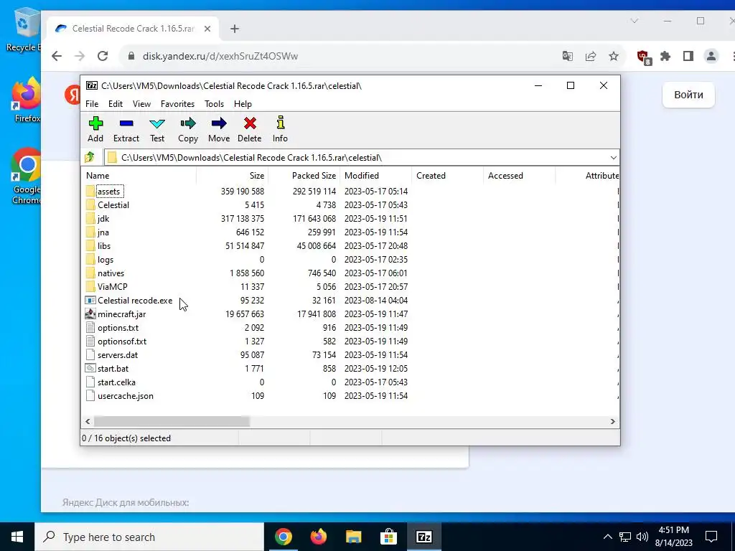The image size is (735, 551).
Task: Open the volume control tray icon
Action: pos(642,537)
